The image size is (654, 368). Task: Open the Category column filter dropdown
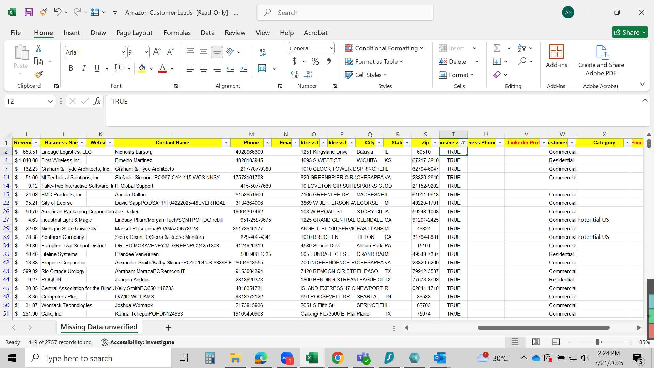627,143
